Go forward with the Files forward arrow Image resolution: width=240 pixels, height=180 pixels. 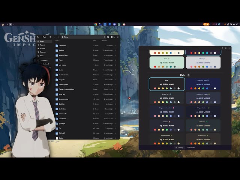[58, 37]
